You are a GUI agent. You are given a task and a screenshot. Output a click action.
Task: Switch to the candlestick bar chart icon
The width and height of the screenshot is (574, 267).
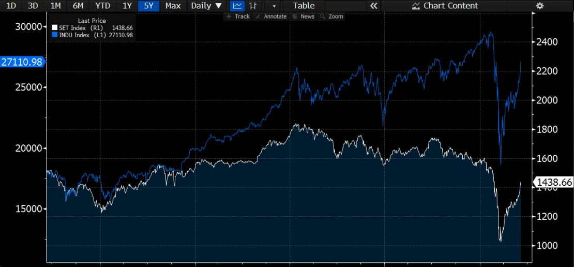pos(252,6)
